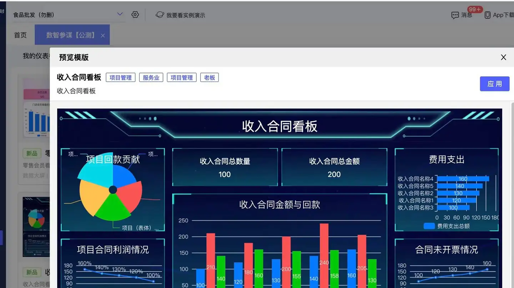
Task: Click the 费用支出总额 blue legend swatch
Action: coord(429,226)
